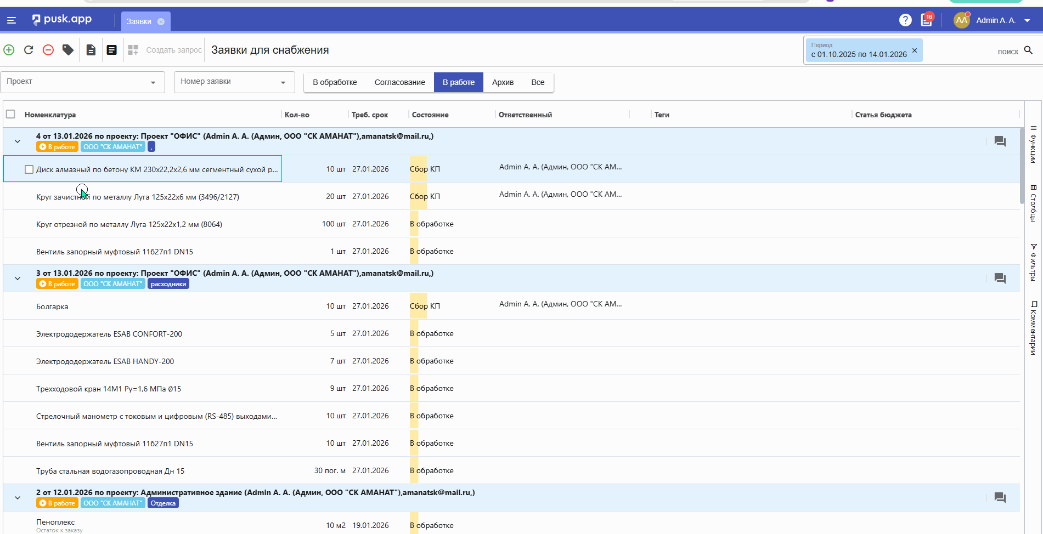The width and height of the screenshot is (1043, 534).
Task: Click the red remove circle icon
Action: point(48,50)
